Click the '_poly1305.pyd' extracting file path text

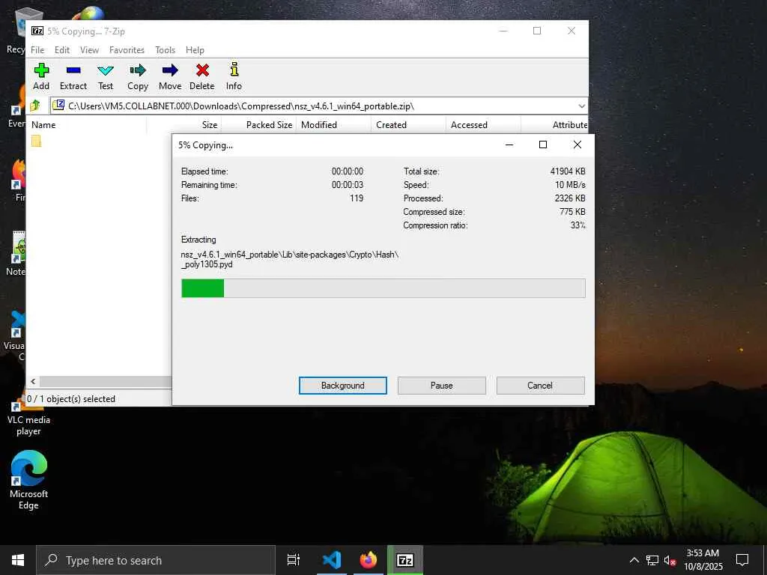(207, 264)
